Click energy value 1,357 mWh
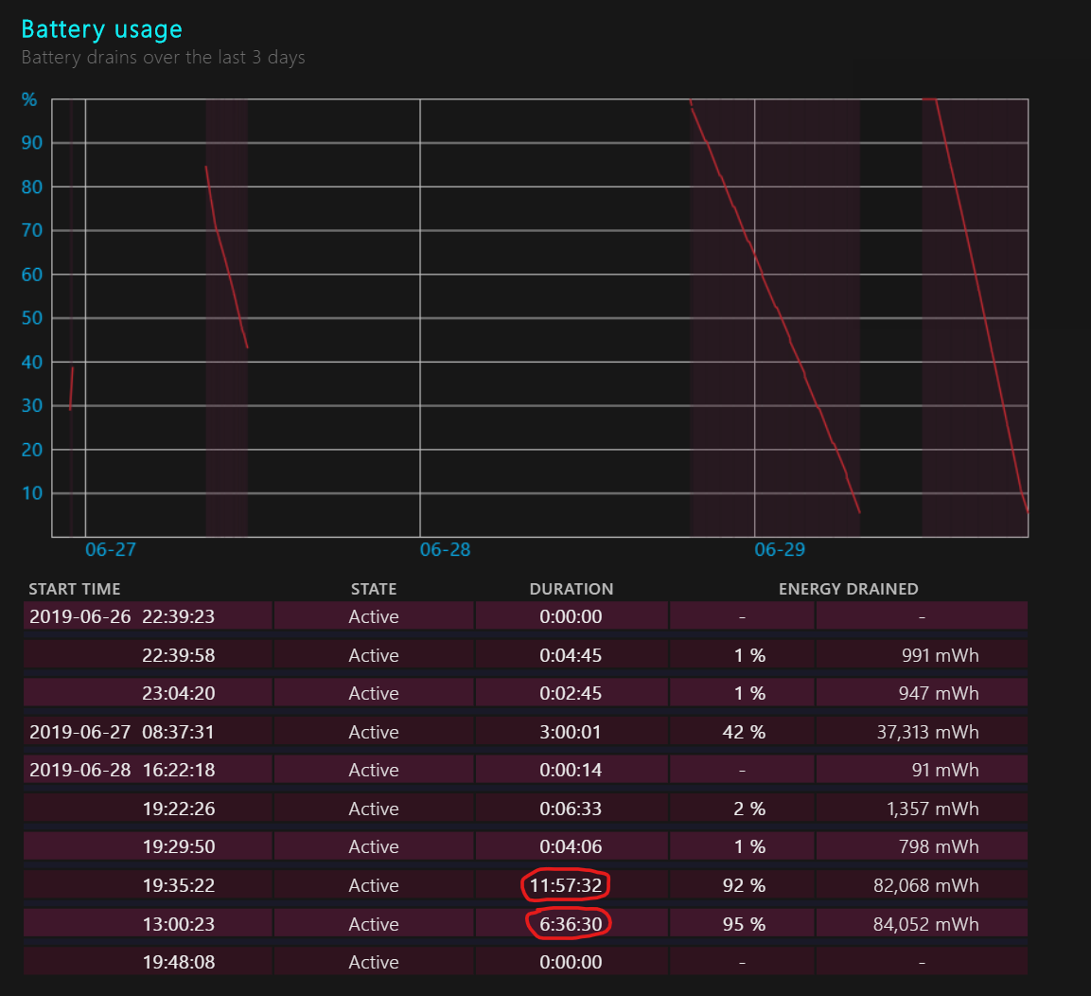This screenshot has height=996, width=1091. click(932, 809)
